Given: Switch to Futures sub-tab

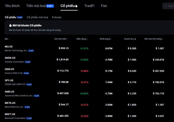Looking at the screenshot, I should [x=57, y=17].
